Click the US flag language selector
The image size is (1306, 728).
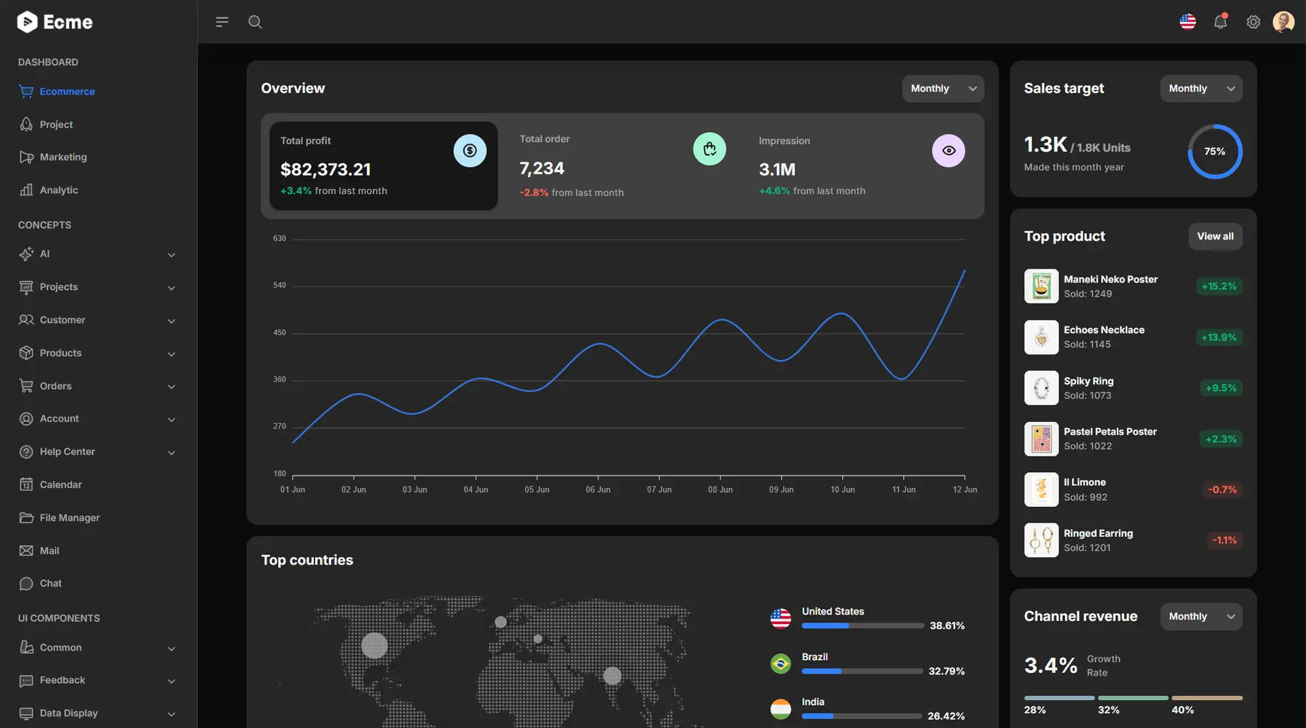click(x=1188, y=22)
